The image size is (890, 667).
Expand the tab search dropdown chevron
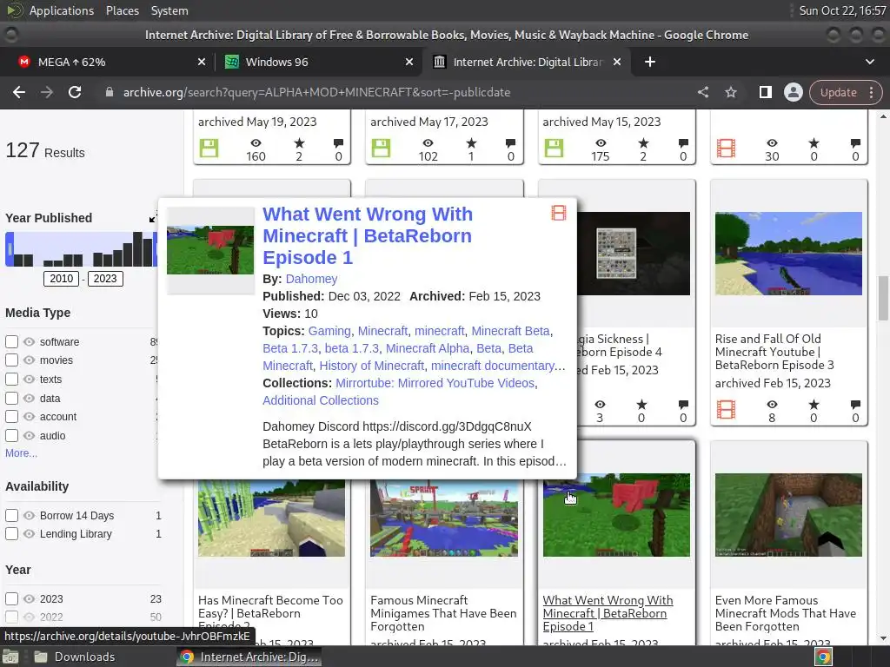click(x=869, y=62)
